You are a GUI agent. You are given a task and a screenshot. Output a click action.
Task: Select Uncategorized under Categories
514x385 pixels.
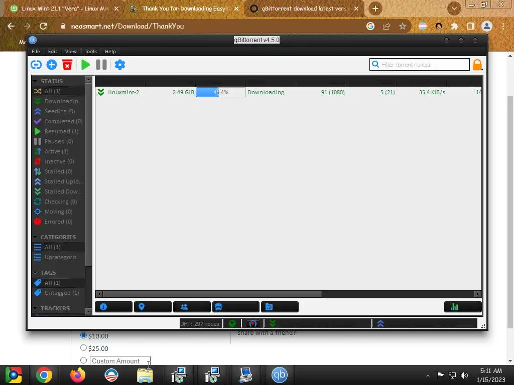click(58, 257)
